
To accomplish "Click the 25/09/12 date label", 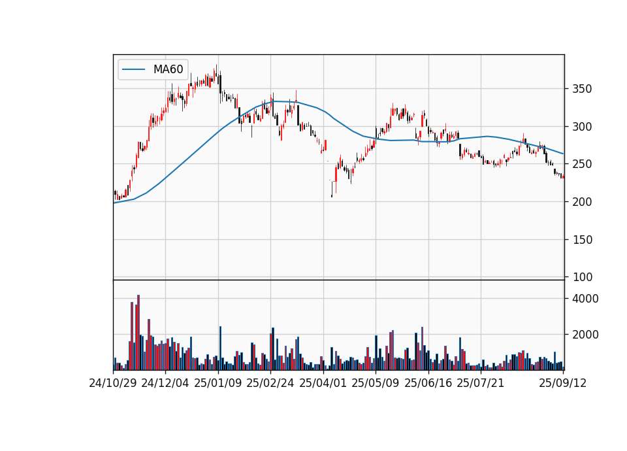I will (x=563, y=383).
